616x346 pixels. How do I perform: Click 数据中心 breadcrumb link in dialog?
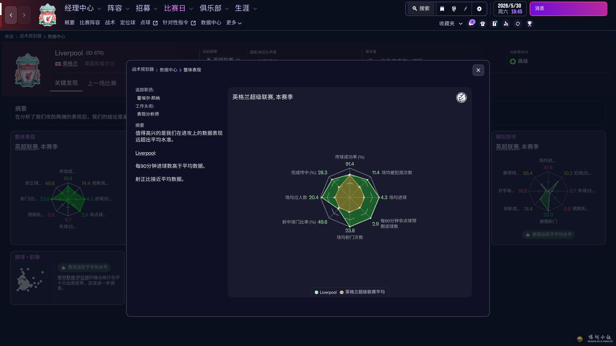click(x=168, y=70)
